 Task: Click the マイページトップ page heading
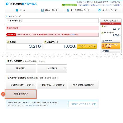pyautogui.click(x=15, y=21)
